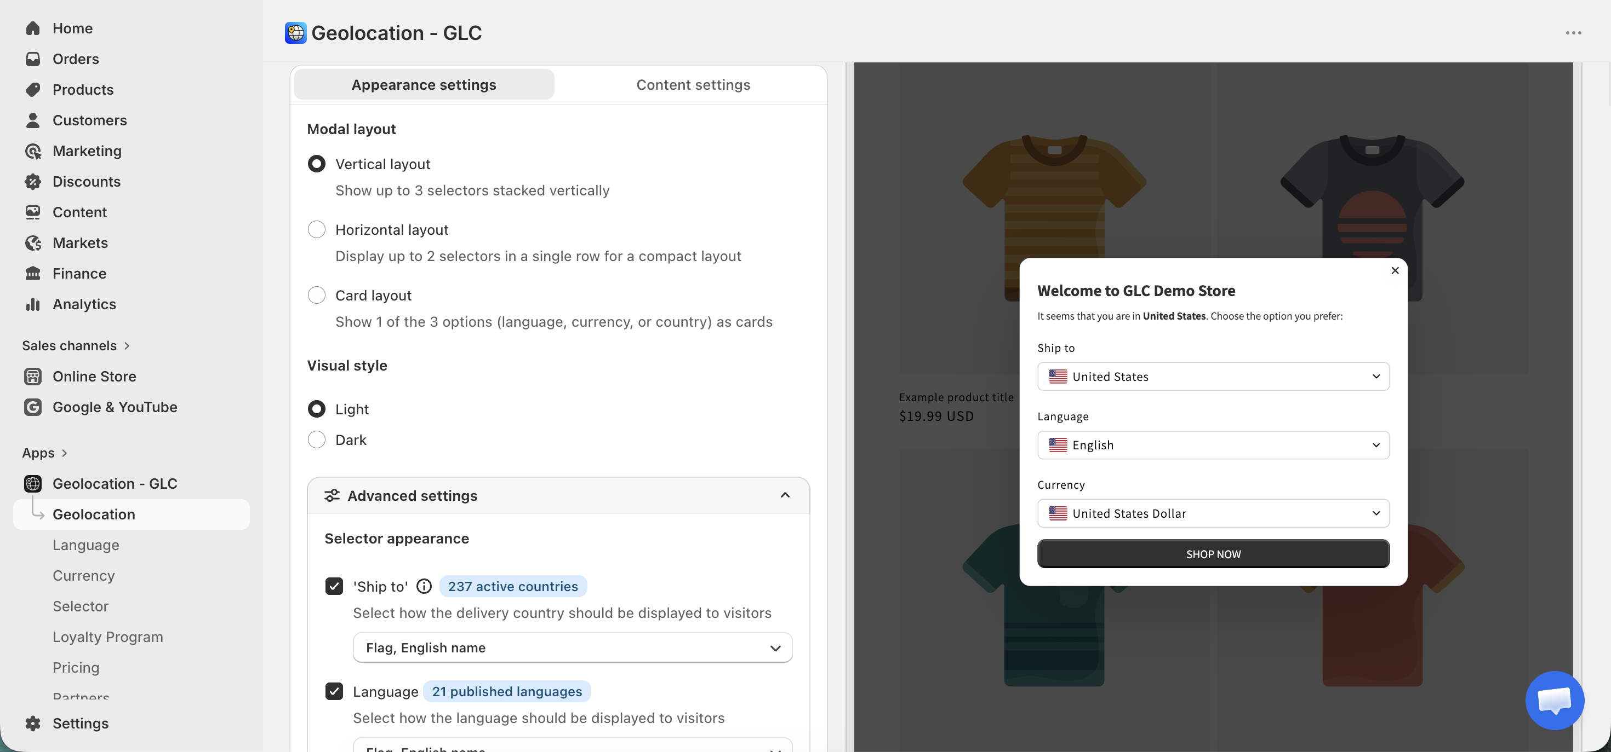Click the Markets globe icon
The height and width of the screenshot is (752, 1611).
(32, 242)
